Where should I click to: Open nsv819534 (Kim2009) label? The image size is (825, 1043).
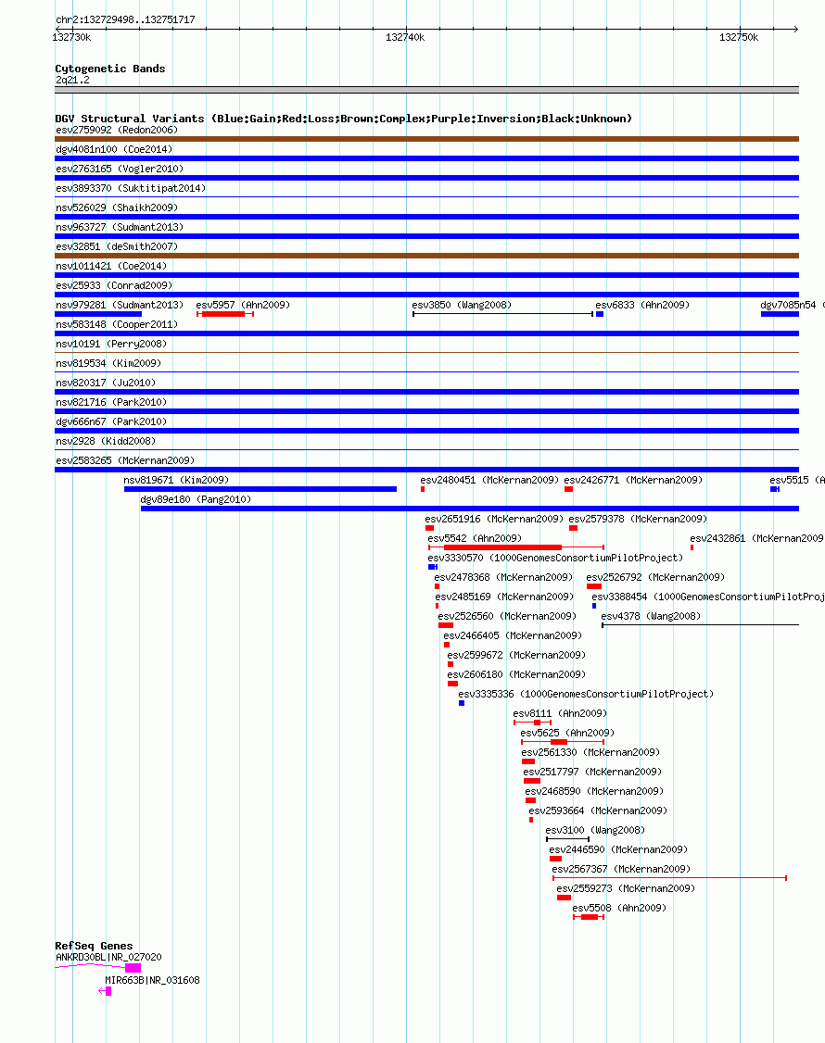(x=108, y=363)
